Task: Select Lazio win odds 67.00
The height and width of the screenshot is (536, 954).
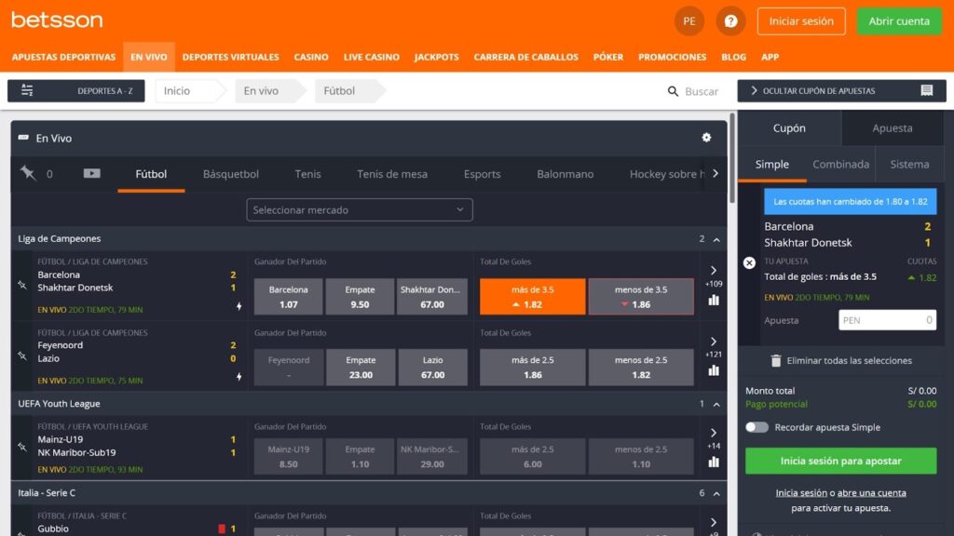Action: coord(432,367)
